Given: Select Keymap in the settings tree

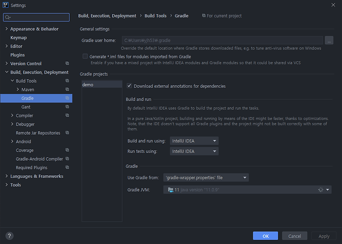Looking at the screenshot, I should tap(19, 38).
